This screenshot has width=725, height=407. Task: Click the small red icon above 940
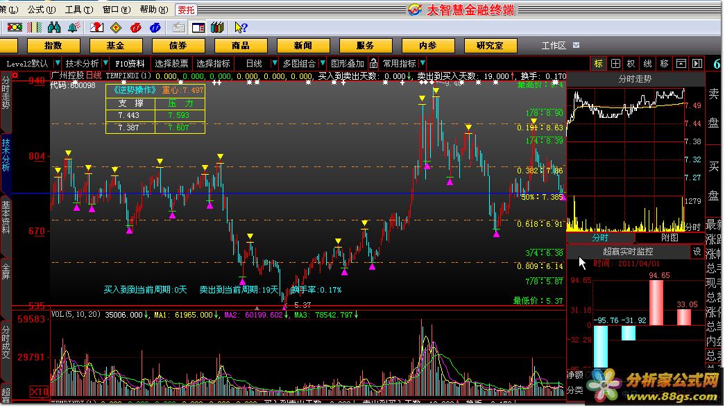coord(15,76)
